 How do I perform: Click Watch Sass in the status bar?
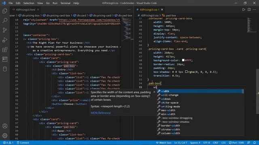point(163,143)
